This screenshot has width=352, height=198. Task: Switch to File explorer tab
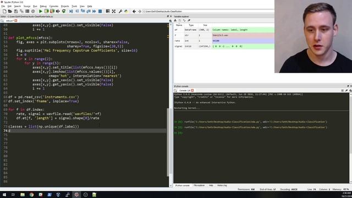[199, 186]
